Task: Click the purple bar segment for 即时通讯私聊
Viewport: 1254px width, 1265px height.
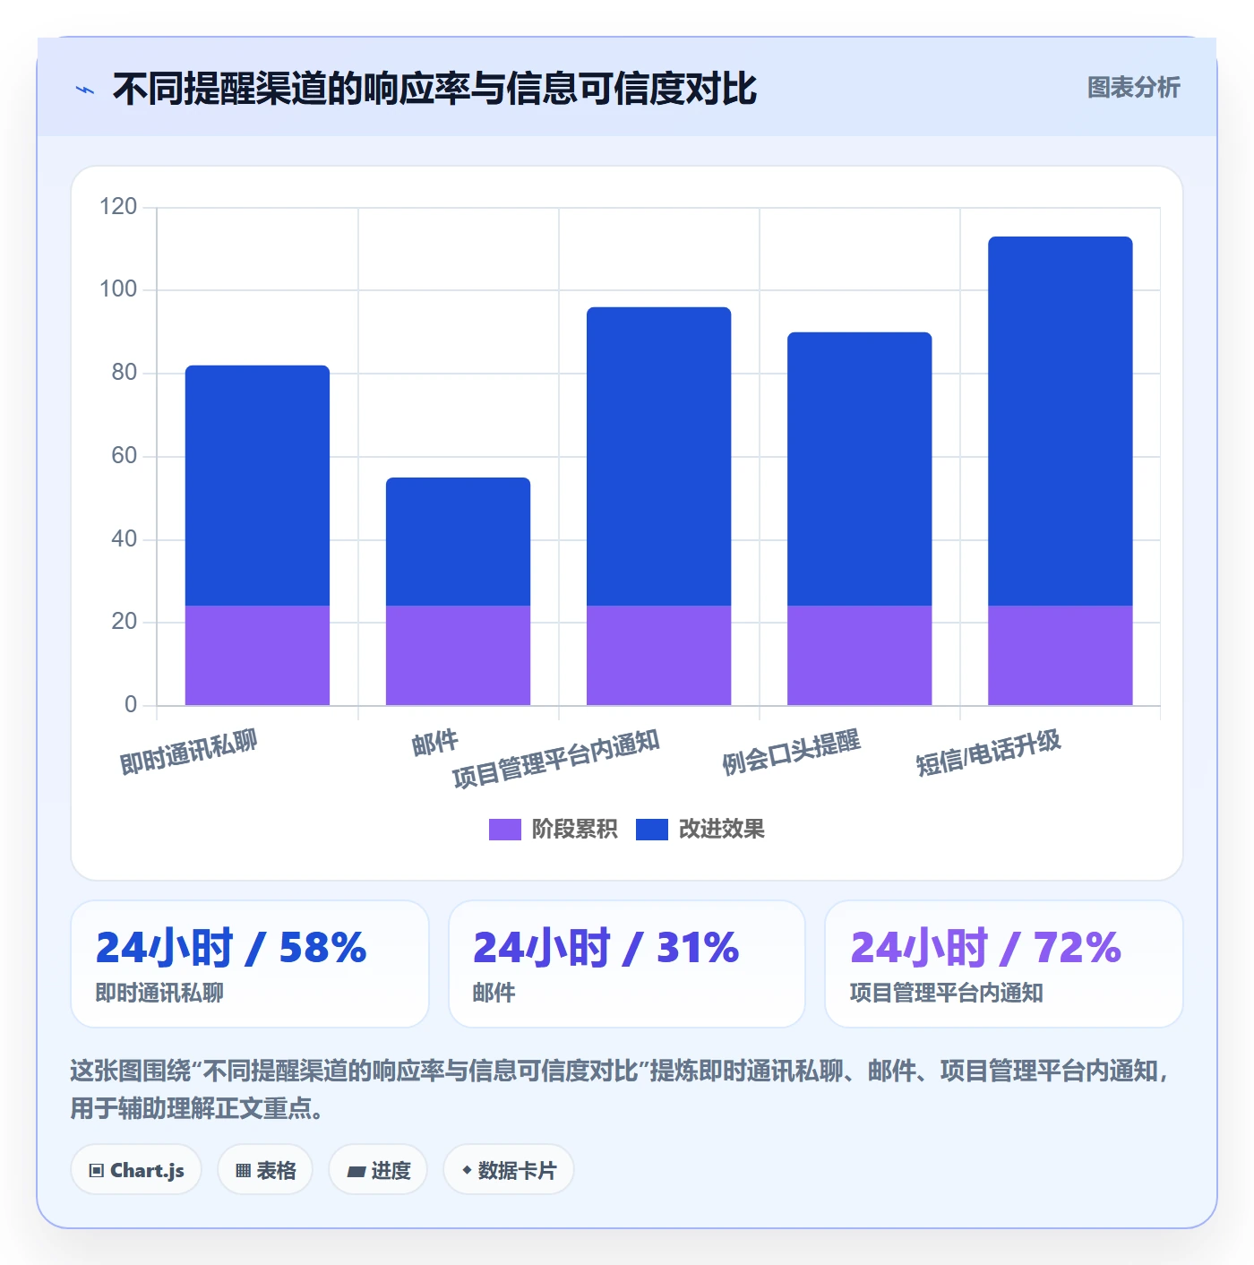Action: [257, 656]
